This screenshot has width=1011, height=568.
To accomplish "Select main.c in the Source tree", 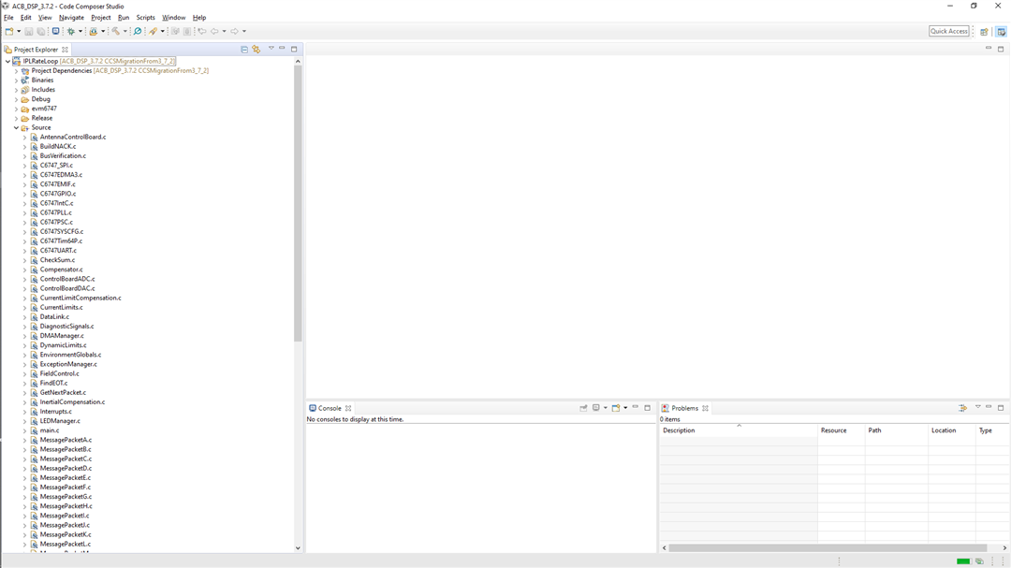I will [x=49, y=430].
